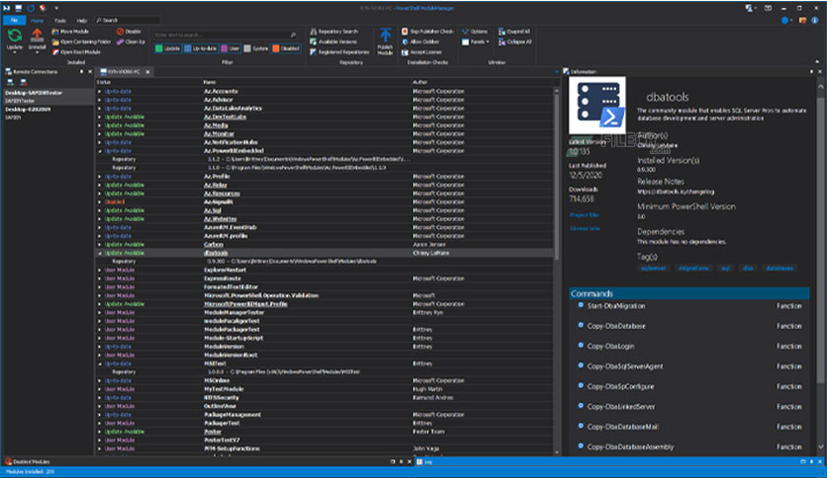This screenshot has width=827, height=478.
Task: Pin the Remote Connections panel
Action: point(82,71)
